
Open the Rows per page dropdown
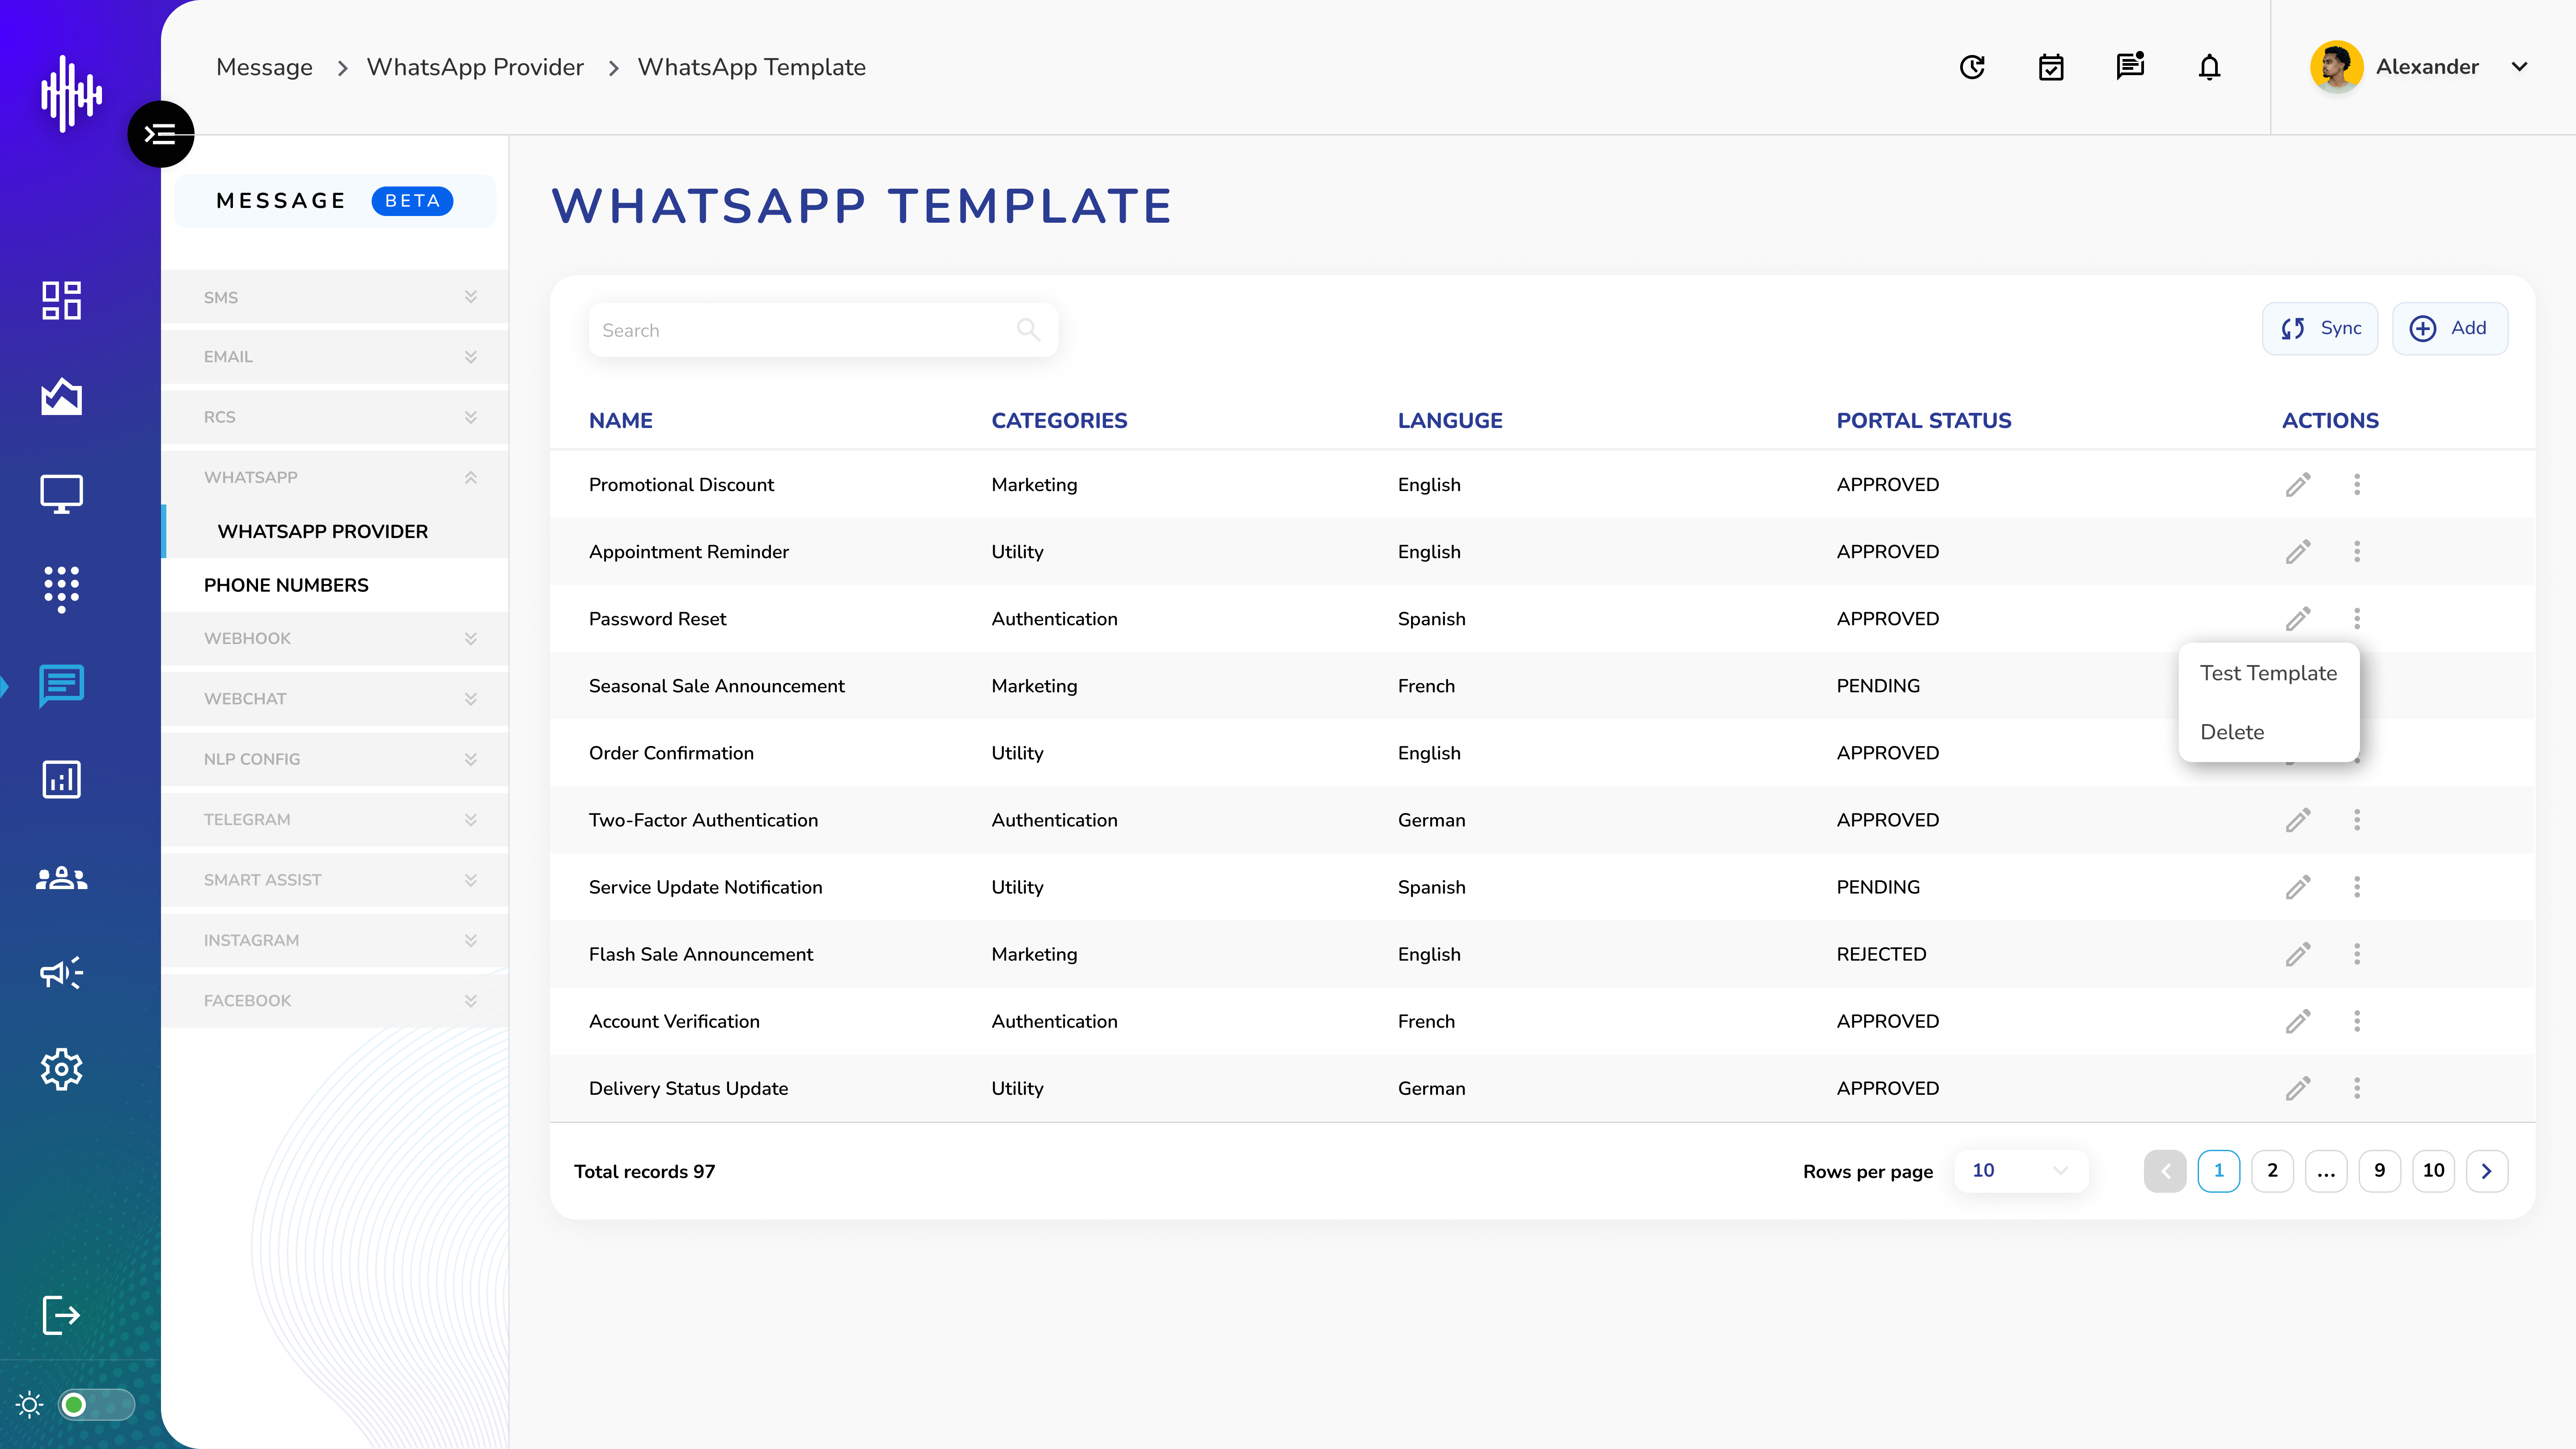click(2020, 1170)
